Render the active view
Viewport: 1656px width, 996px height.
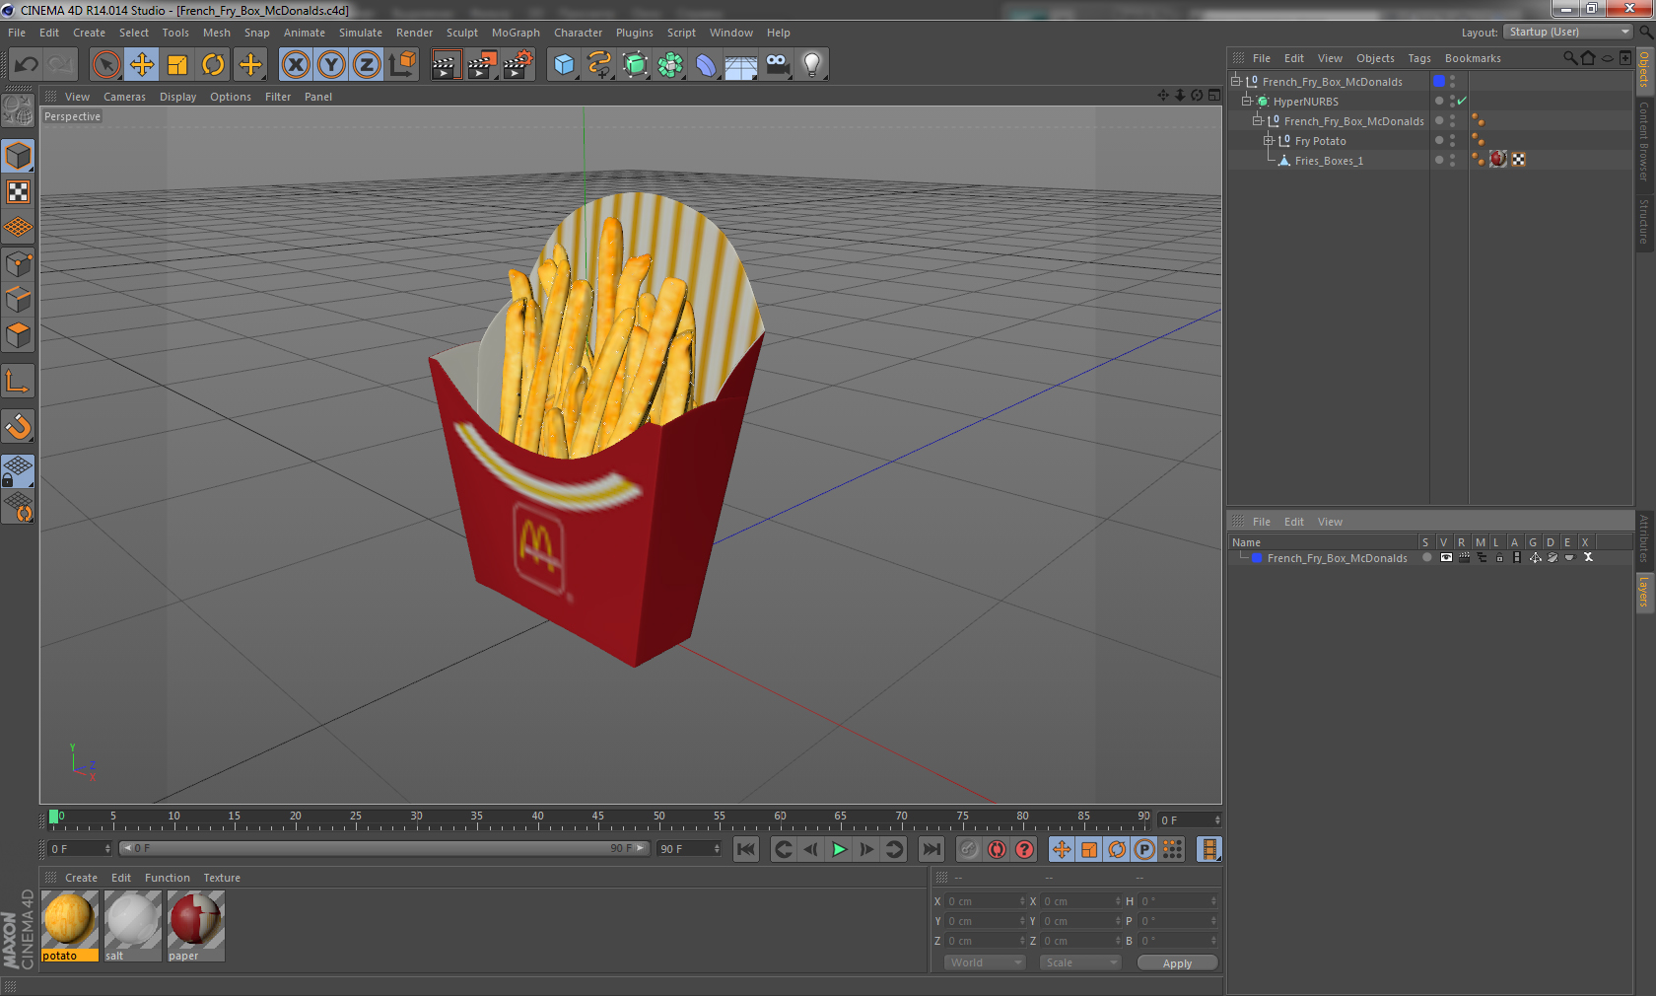(446, 65)
